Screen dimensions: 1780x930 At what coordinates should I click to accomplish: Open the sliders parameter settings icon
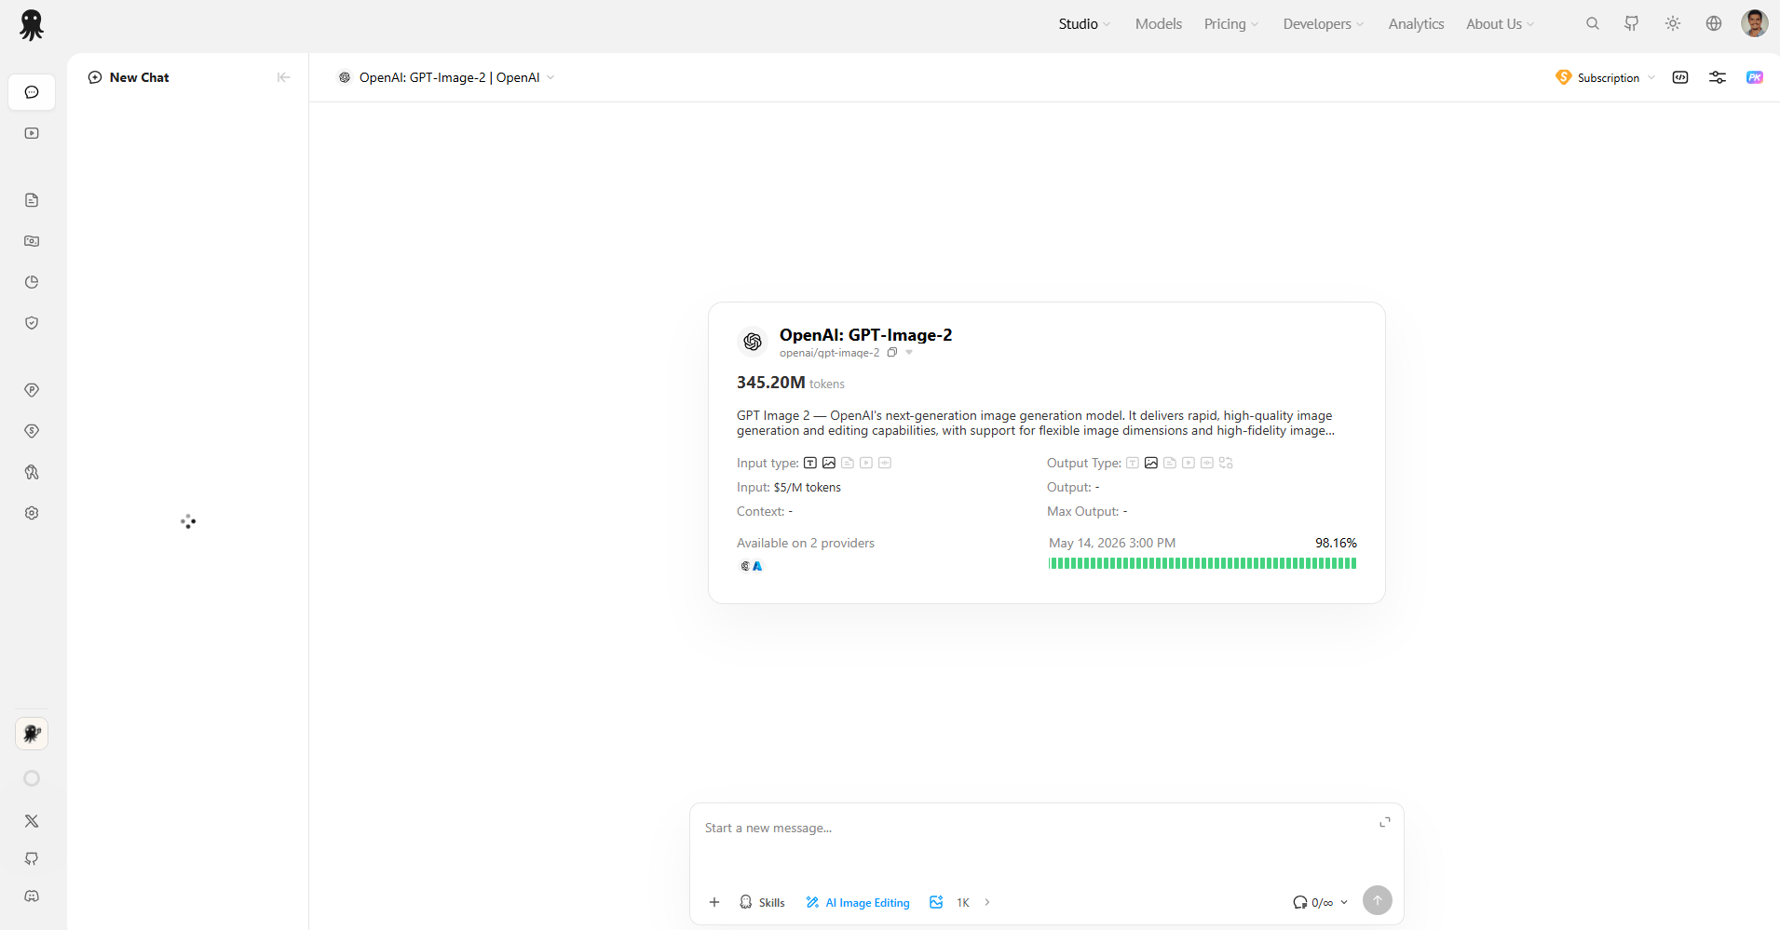(x=1718, y=77)
